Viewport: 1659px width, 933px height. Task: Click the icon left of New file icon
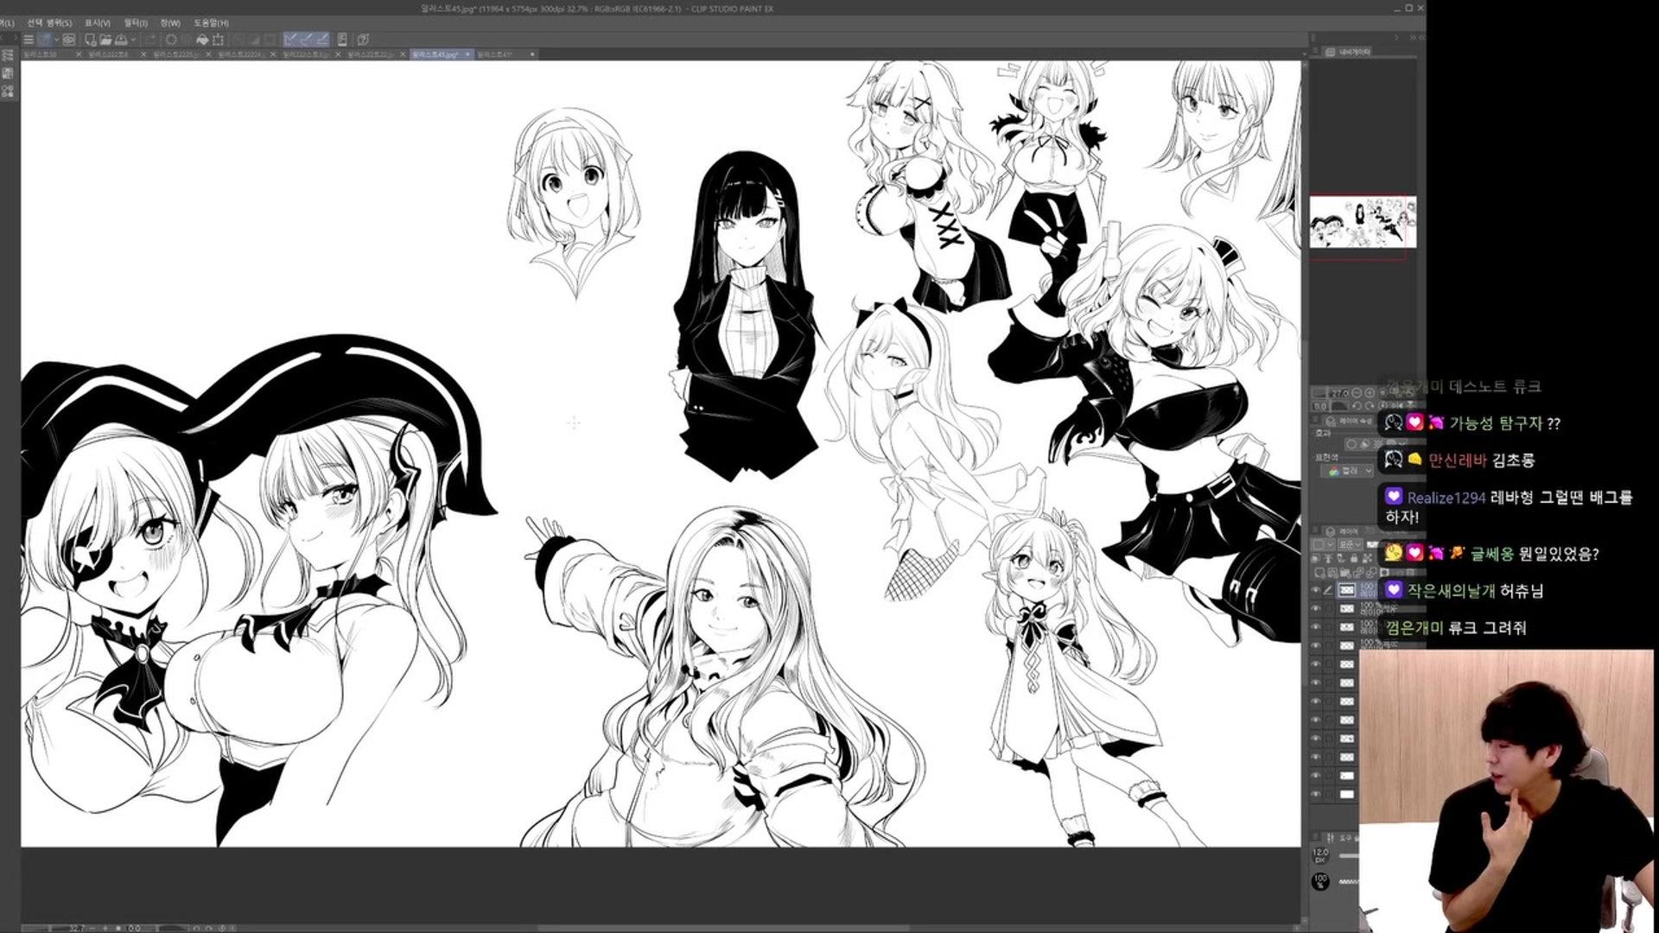click(x=68, y=39)
